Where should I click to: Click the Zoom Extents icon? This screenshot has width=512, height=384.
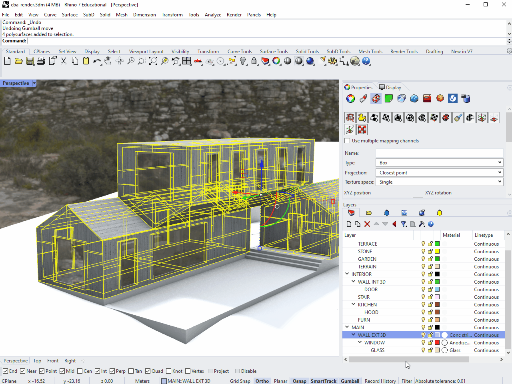tap(153, 61)
